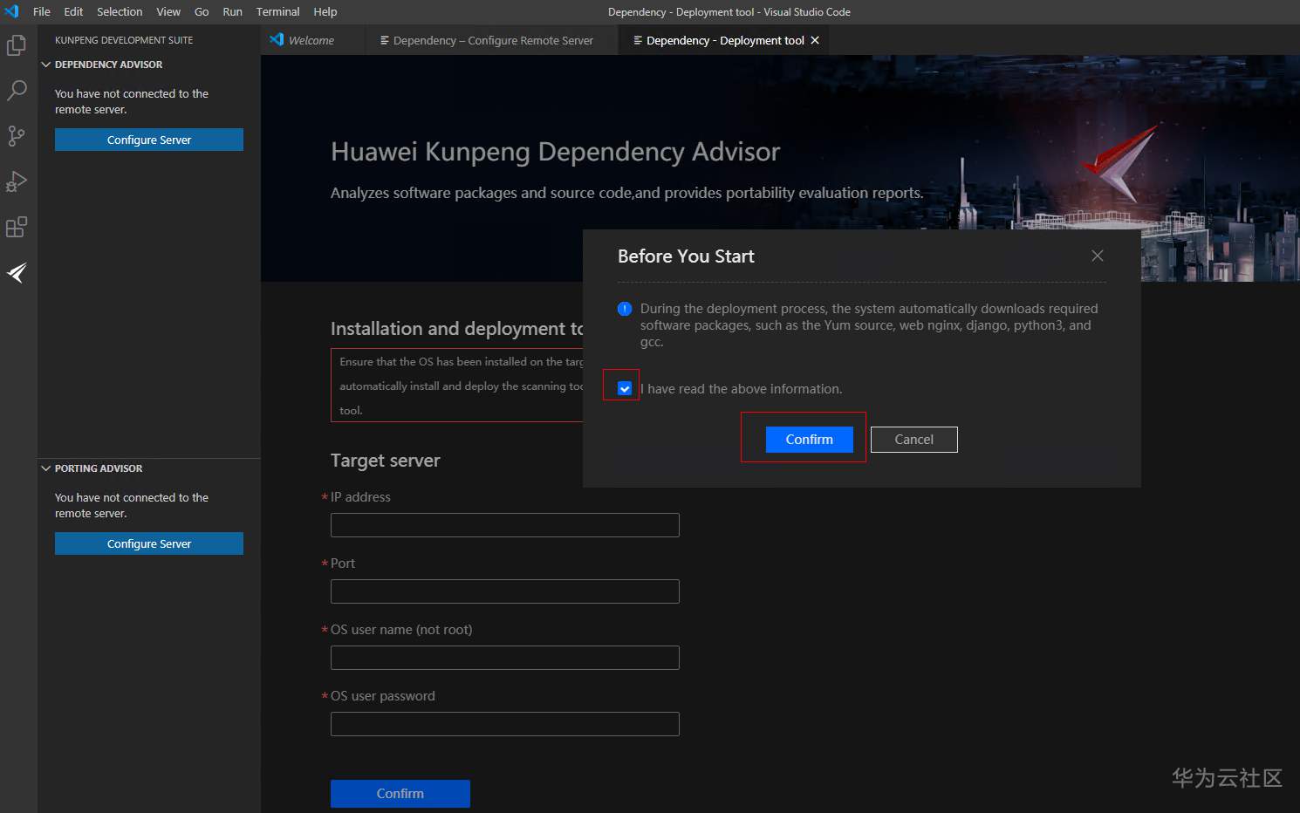Open the Explorer view in activity bar

pos(17,44)
